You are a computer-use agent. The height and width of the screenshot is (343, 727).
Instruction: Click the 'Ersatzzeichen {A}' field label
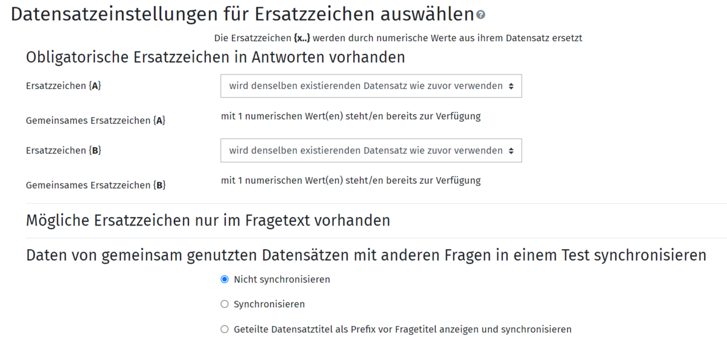tap(64, 86)
